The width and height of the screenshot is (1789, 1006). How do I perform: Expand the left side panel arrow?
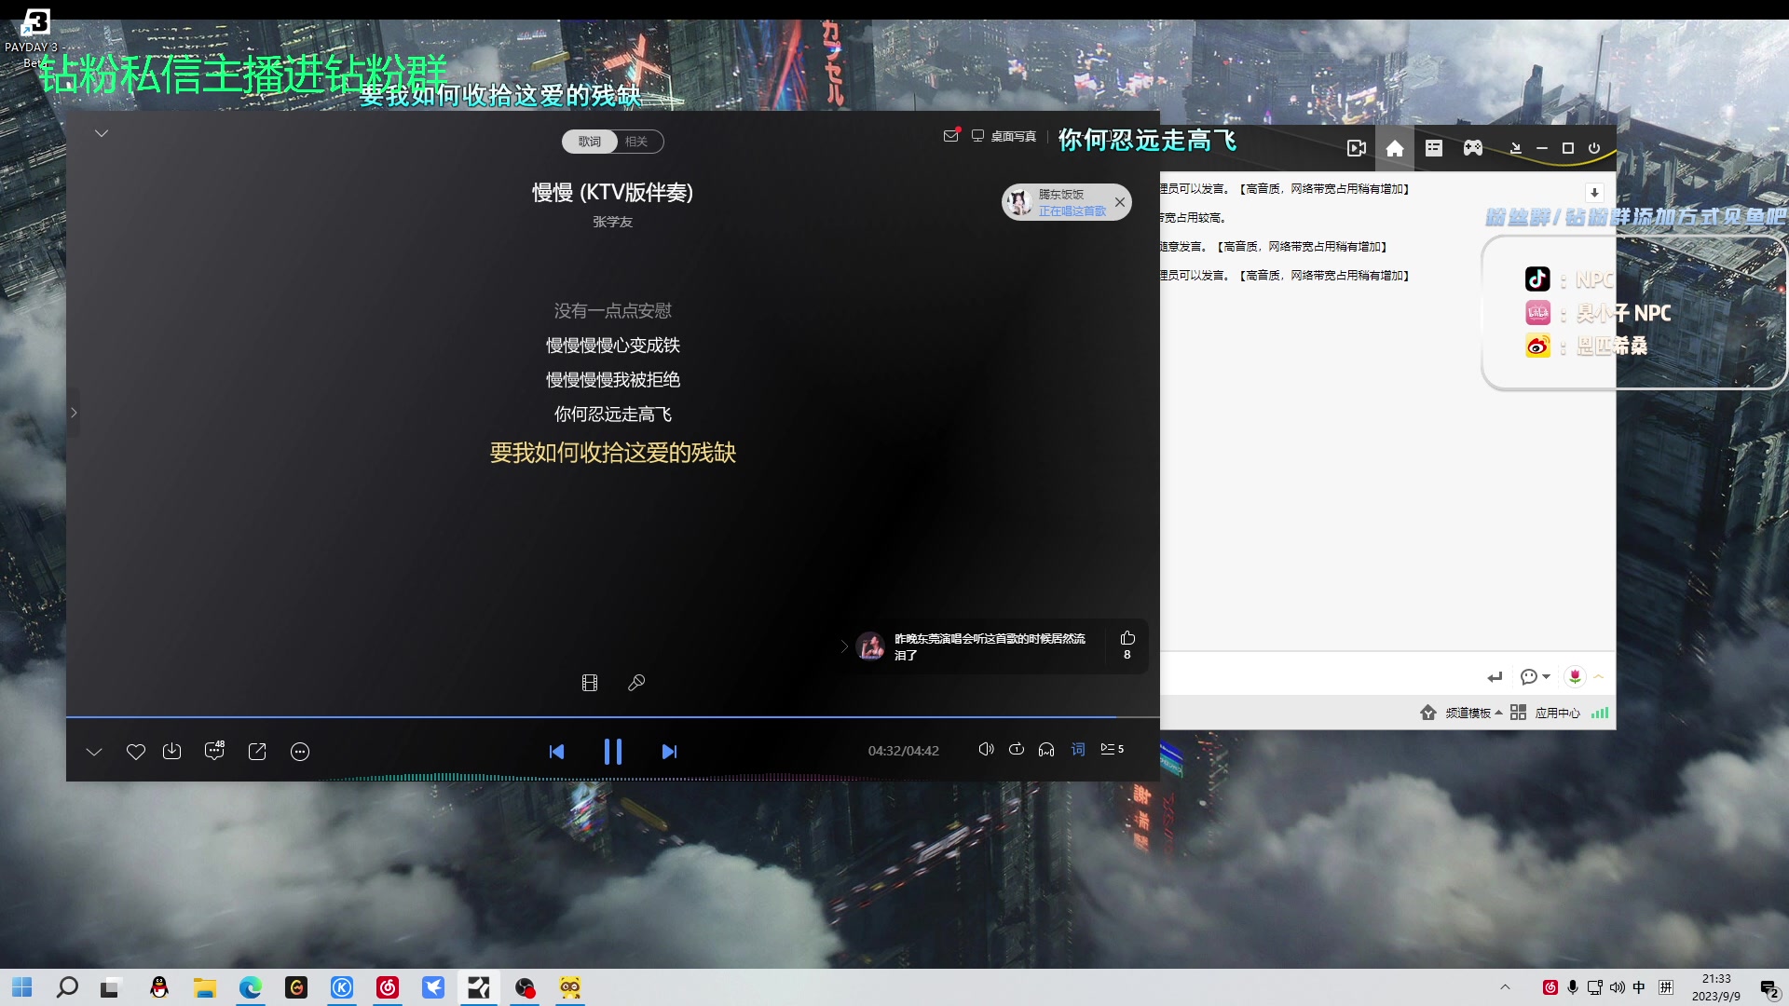click(74, 413)
